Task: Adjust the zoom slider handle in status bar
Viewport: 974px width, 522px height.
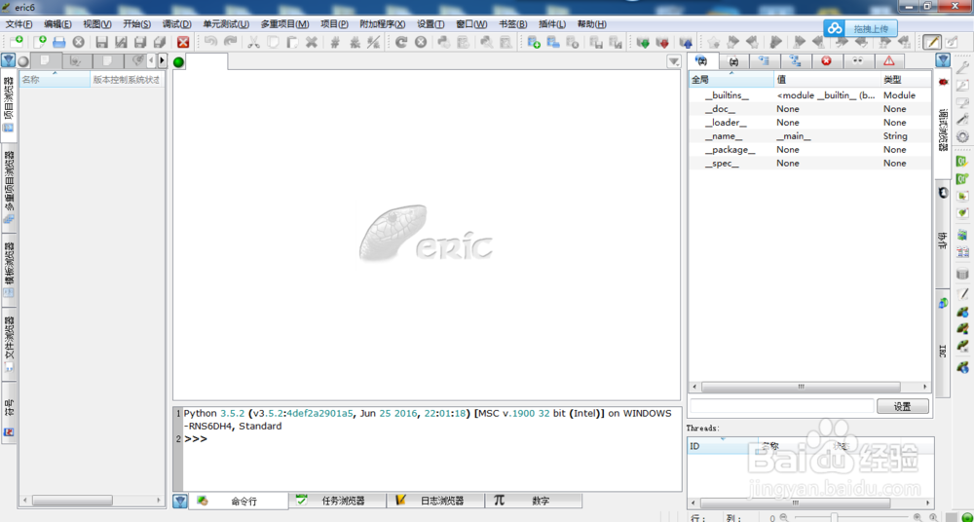Action: pyautogui.click(x=833, y=517)
